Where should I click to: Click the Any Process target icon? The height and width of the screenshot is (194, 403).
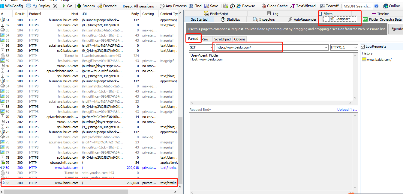tap(162, 6)
